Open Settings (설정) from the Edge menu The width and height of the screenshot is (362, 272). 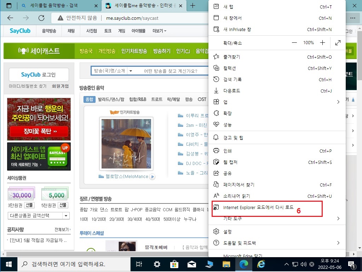point(277,231)
